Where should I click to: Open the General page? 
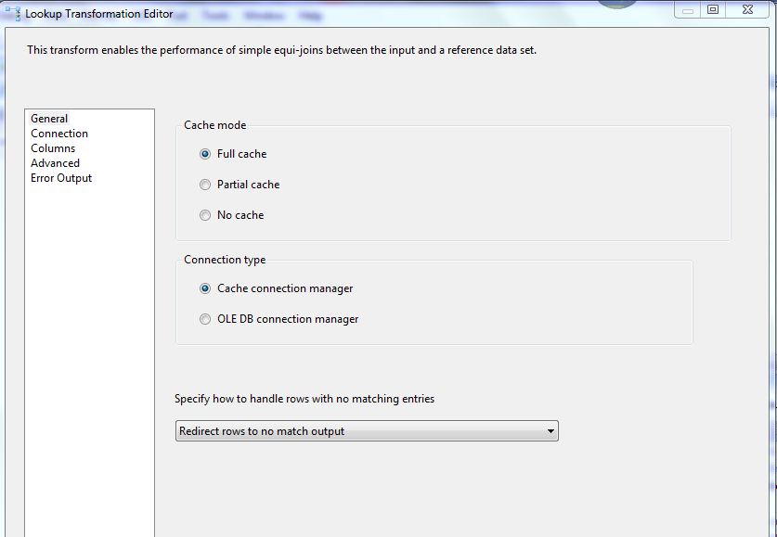click(x=49, y=119)
